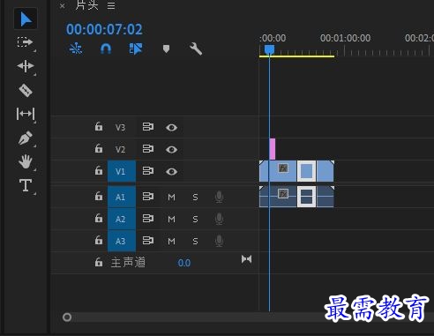The height and width of the screenshot is (336, 434).
Task: Select the Type tool
Action: pos(26,185)
